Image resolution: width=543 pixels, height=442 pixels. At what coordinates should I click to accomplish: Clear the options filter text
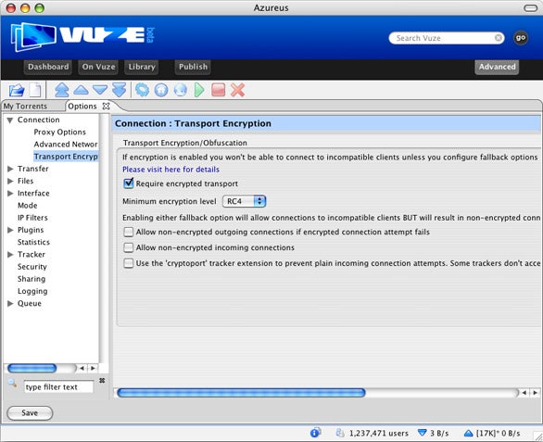click(x=102, y=380)
